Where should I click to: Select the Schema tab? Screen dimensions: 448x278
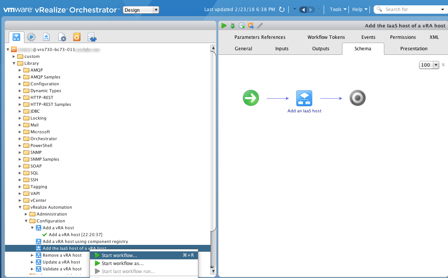(x=363, y=48)
